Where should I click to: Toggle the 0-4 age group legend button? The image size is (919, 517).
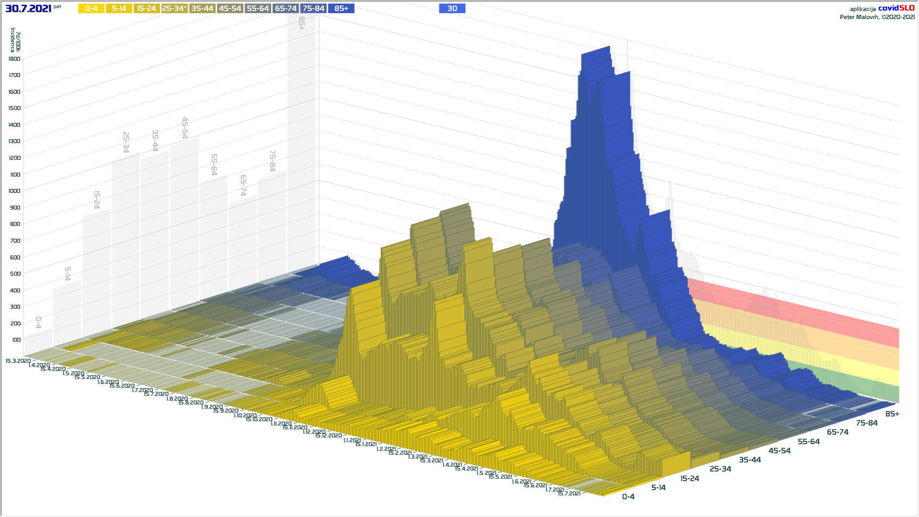(x=91, y=9)
